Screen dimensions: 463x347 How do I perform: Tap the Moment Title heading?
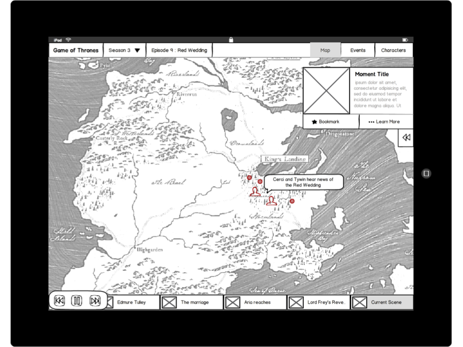click(372, 74)
